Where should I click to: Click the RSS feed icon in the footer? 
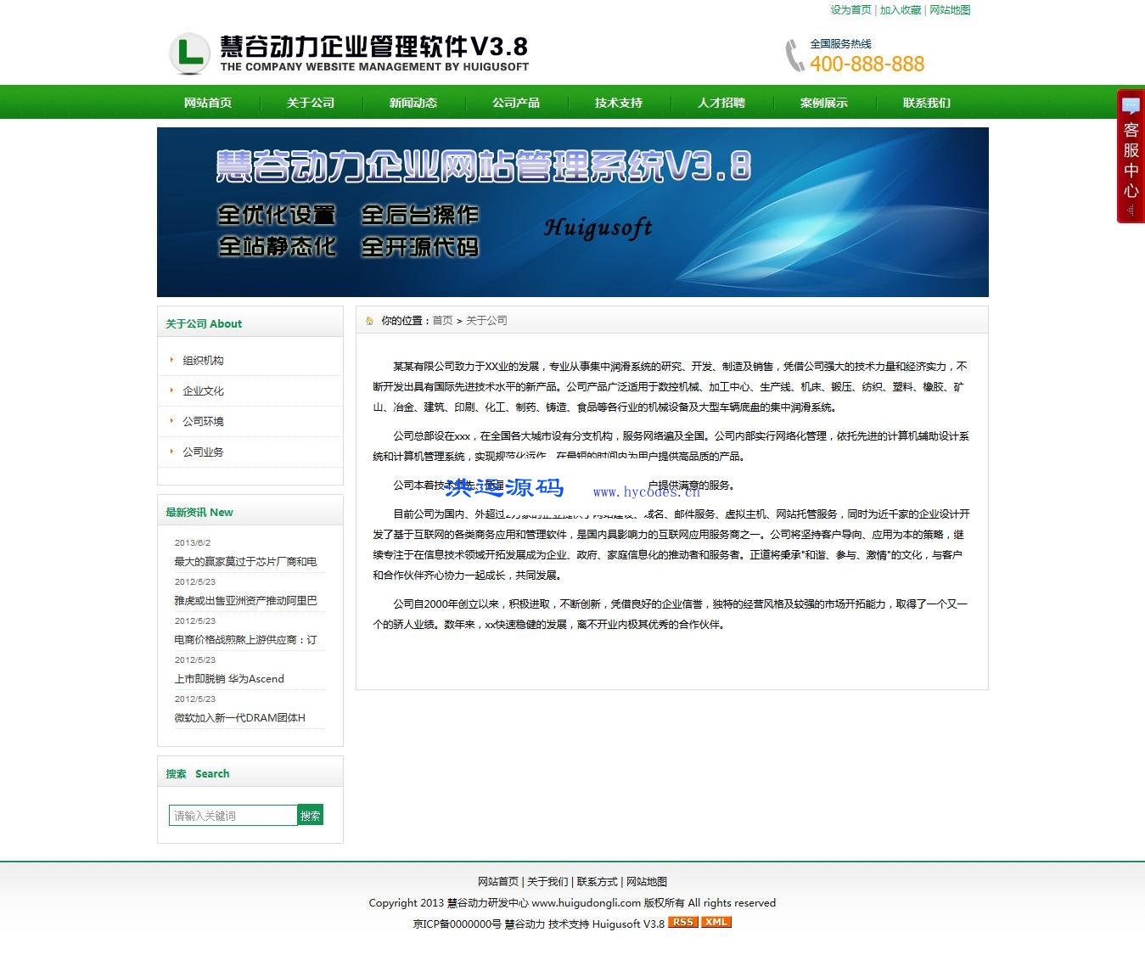(682, 922)
